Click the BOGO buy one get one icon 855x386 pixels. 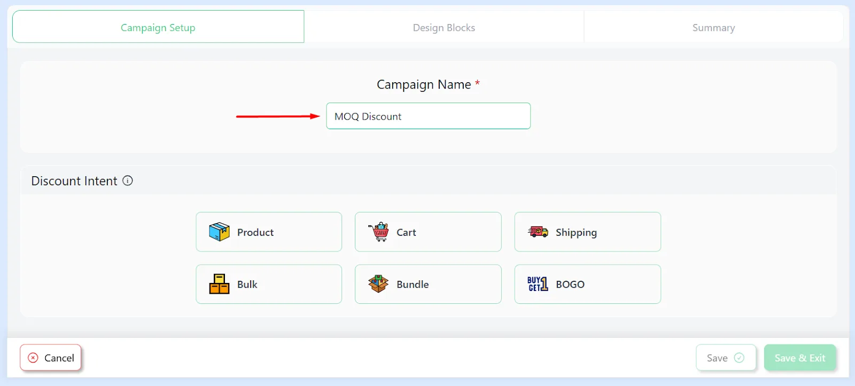coord(538,283)
